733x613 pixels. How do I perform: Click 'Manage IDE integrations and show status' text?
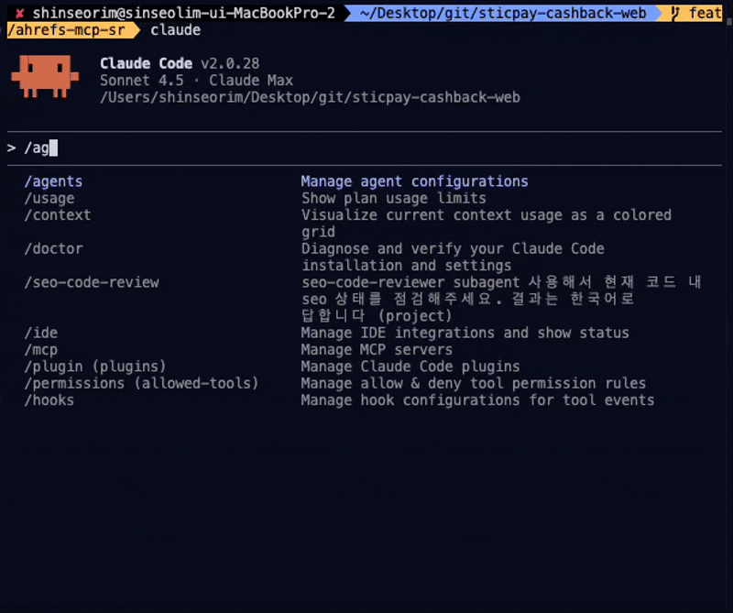pyautogui.click(x=465, y=333)
